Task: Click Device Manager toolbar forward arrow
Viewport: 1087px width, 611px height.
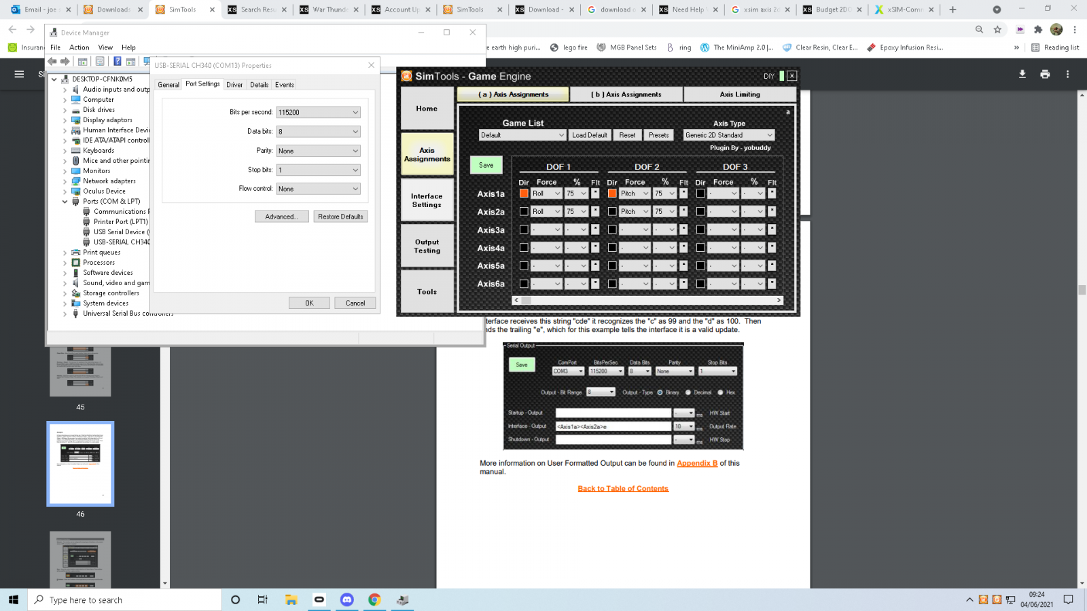Action: pos(65,61)
